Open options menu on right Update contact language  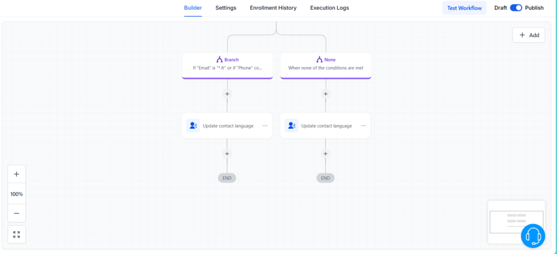[363, 126]
